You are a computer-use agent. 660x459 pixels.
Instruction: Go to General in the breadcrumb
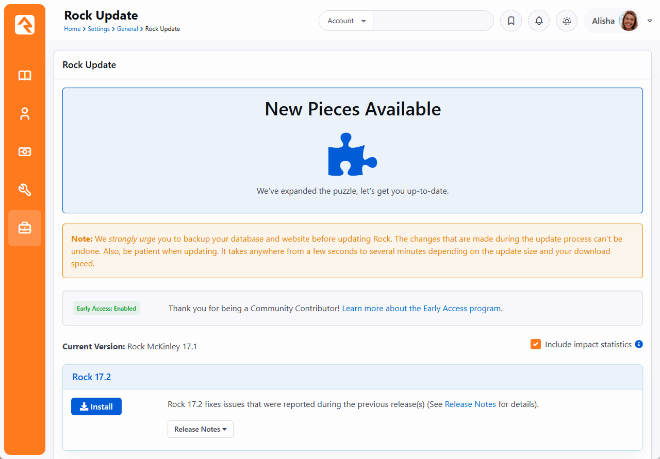pos(127,29)
